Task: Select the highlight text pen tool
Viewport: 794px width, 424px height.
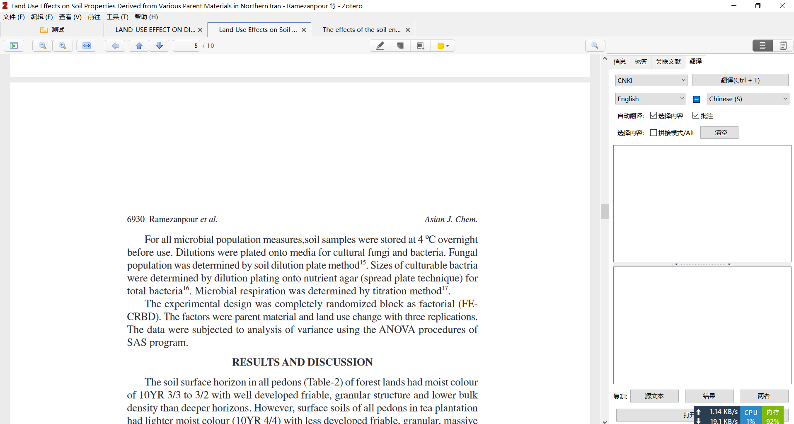Action: (380, 46)
